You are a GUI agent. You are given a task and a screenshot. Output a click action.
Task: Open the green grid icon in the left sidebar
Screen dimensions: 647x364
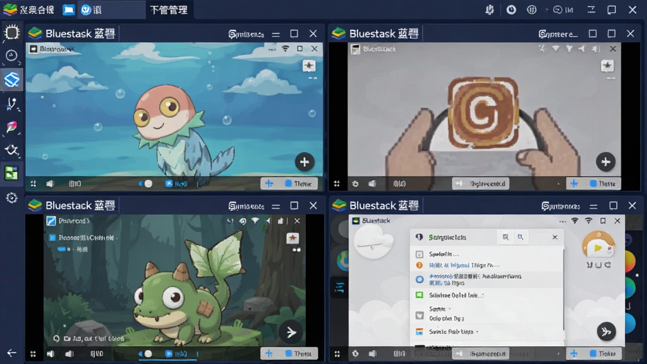coord(11,173)
